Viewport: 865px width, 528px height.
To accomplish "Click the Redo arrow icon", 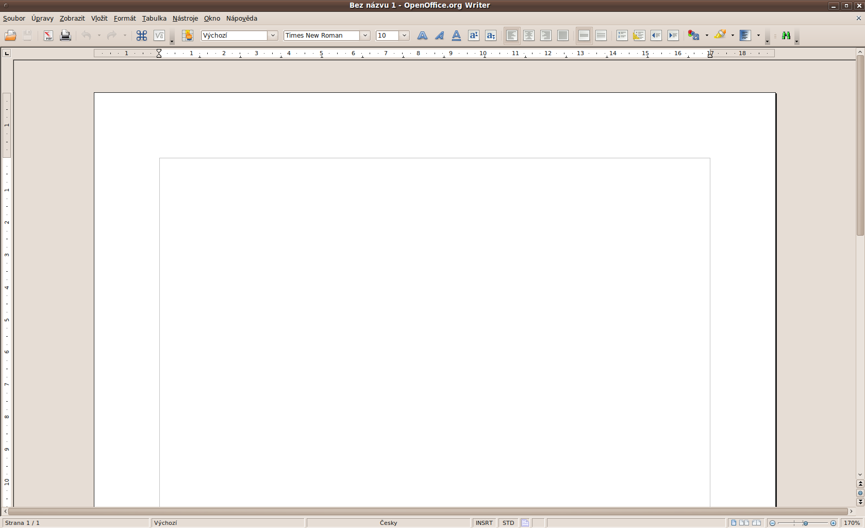I will [x=112, y=36].
